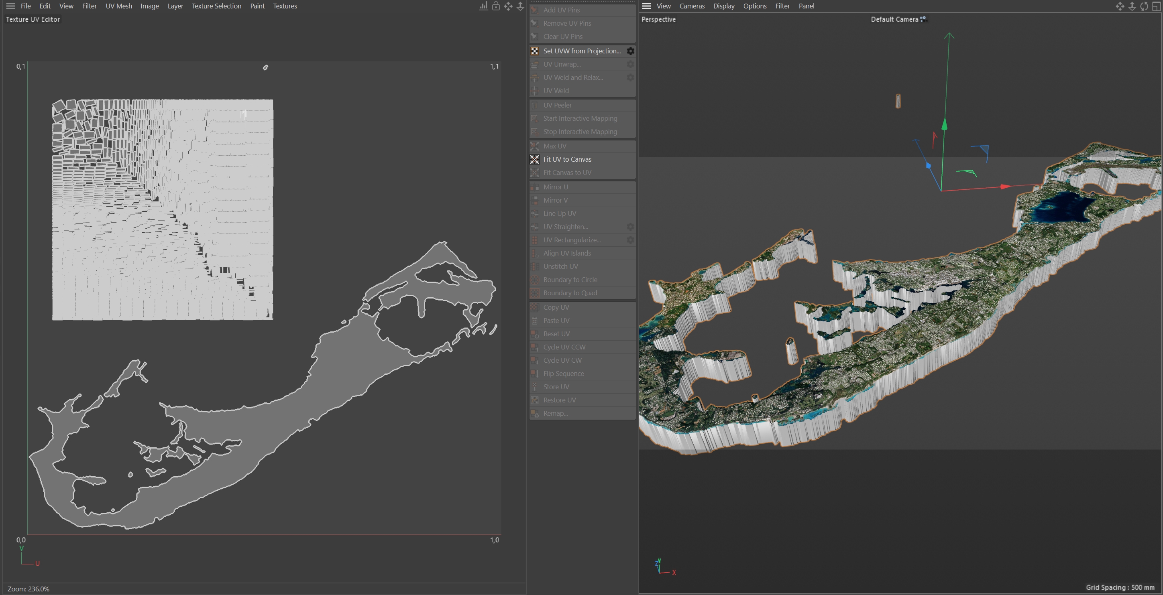The height and width of the screenshot is (595, 1163).
Task: Click the viewport move camera icon
Action: pos(1120,6)
